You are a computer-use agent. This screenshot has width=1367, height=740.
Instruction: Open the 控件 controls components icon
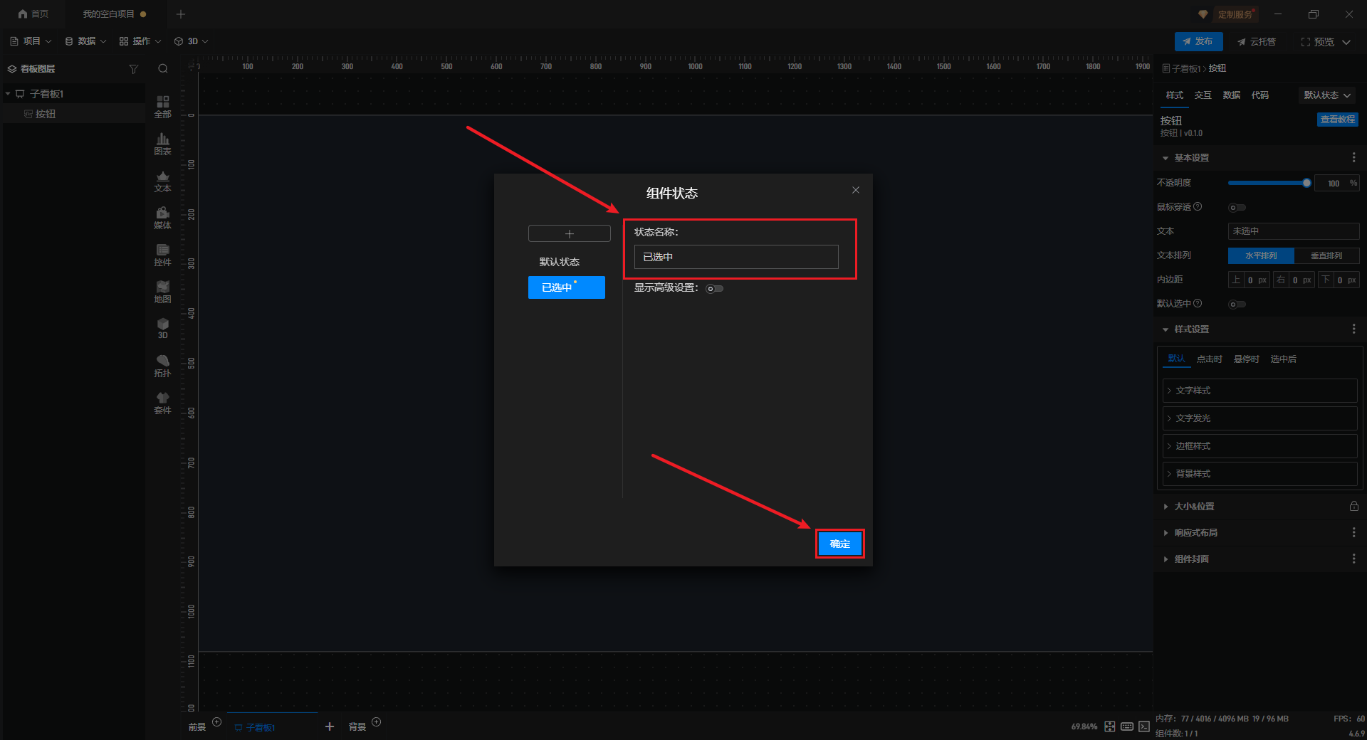[x=162, y=254]
